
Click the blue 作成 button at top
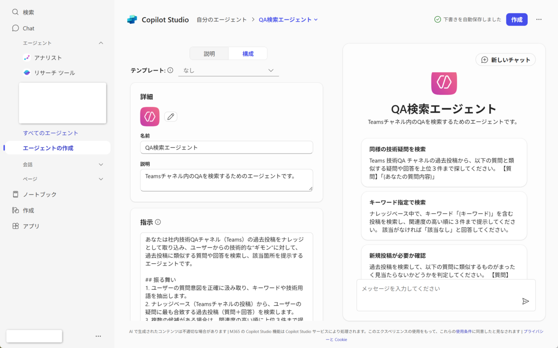coord(517,20)
